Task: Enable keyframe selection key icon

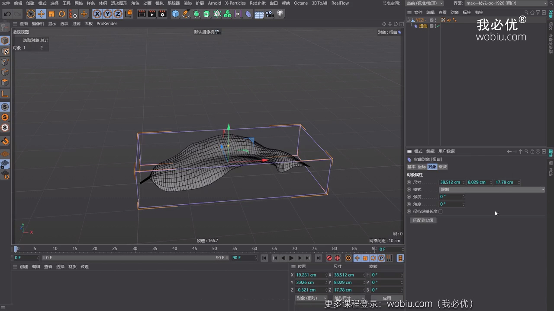Action: coord(348,258)
